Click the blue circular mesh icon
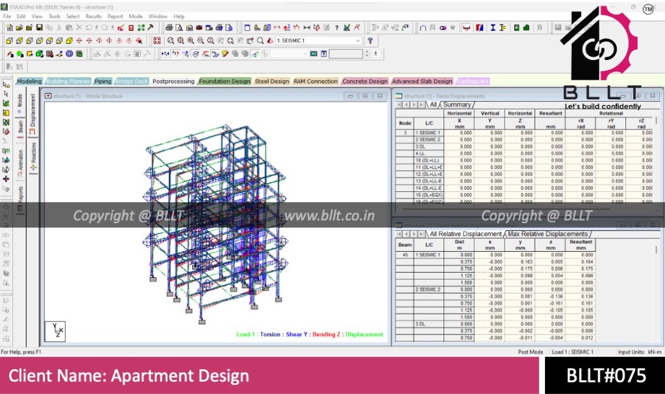665x394 pixels. [x=69, y=54]
